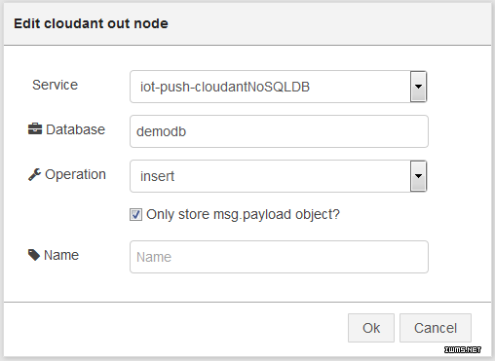Click the 'Edit cloudant out node' title
The image size is (495, 361).
point(91,23)
